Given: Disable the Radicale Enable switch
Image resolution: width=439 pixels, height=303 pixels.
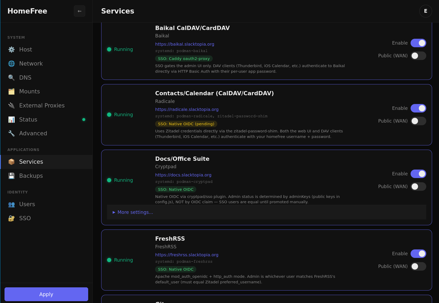Looking at the screenshot, I should 418,108.
